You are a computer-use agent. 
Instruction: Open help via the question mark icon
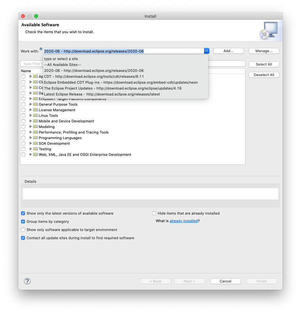pyautogui.click(x=27, y=281)
